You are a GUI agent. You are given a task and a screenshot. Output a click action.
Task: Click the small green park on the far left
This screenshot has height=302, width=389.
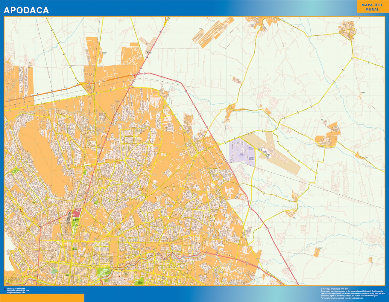(x=14, y=172)
